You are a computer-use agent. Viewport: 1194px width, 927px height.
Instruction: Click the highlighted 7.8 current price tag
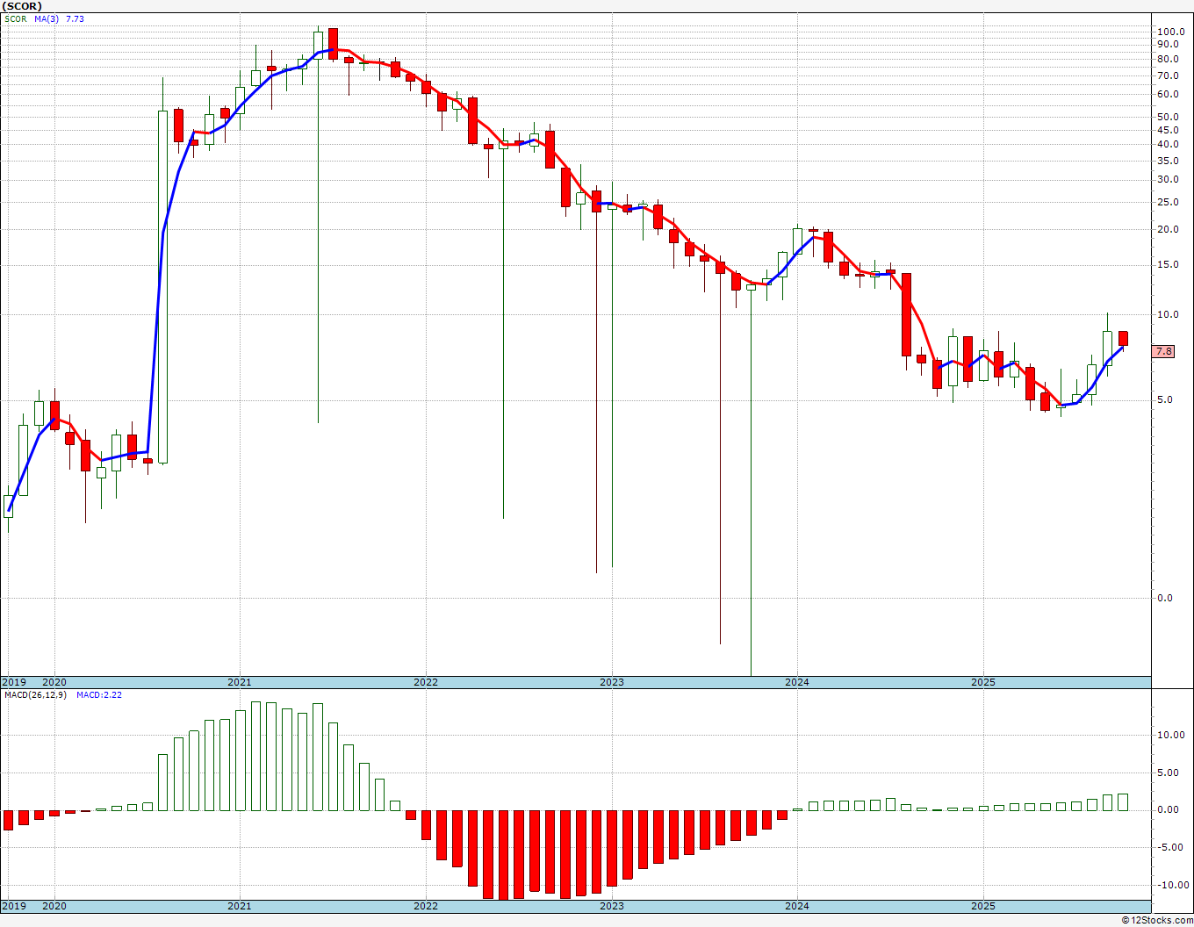(1163, 351)
